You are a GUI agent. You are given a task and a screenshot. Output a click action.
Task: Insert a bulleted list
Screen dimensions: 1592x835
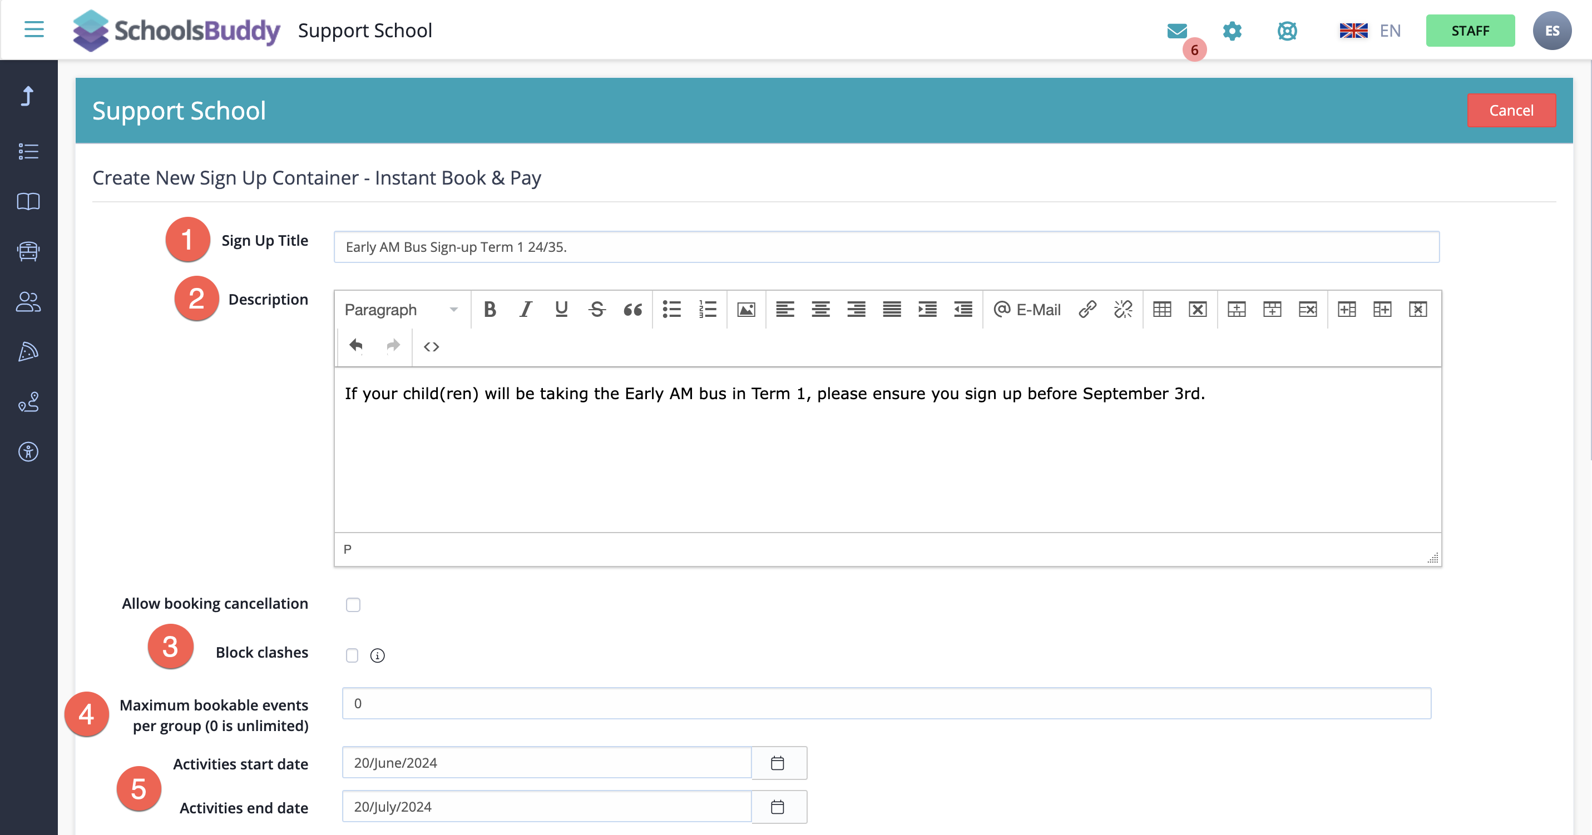tap(671, 310)
